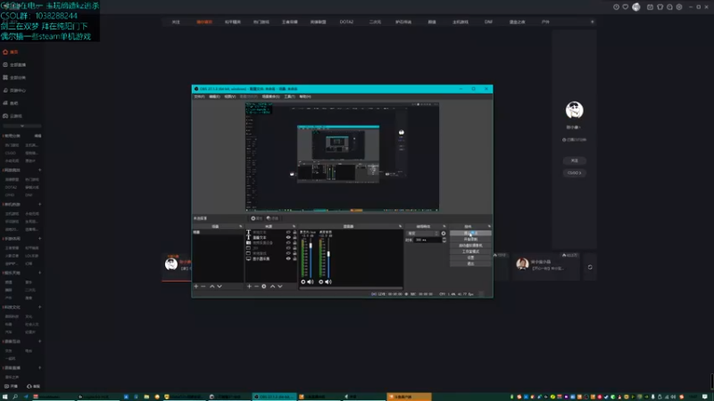Open settings gear for first mixer channel
Screen dimensions: 714x401
point(303,282)
